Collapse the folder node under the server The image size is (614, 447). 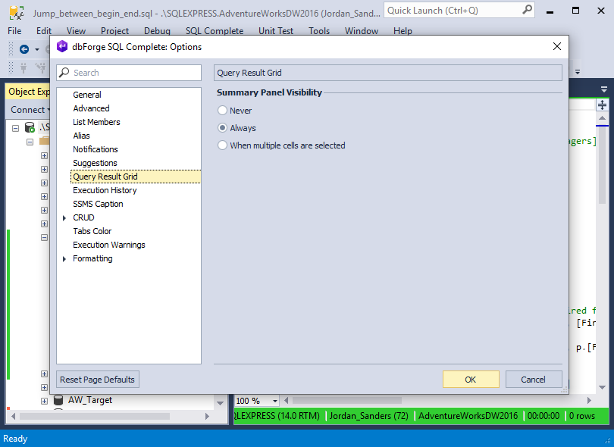tap(30, 142)
